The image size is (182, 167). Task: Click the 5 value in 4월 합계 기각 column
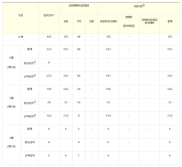click(79, 129)
